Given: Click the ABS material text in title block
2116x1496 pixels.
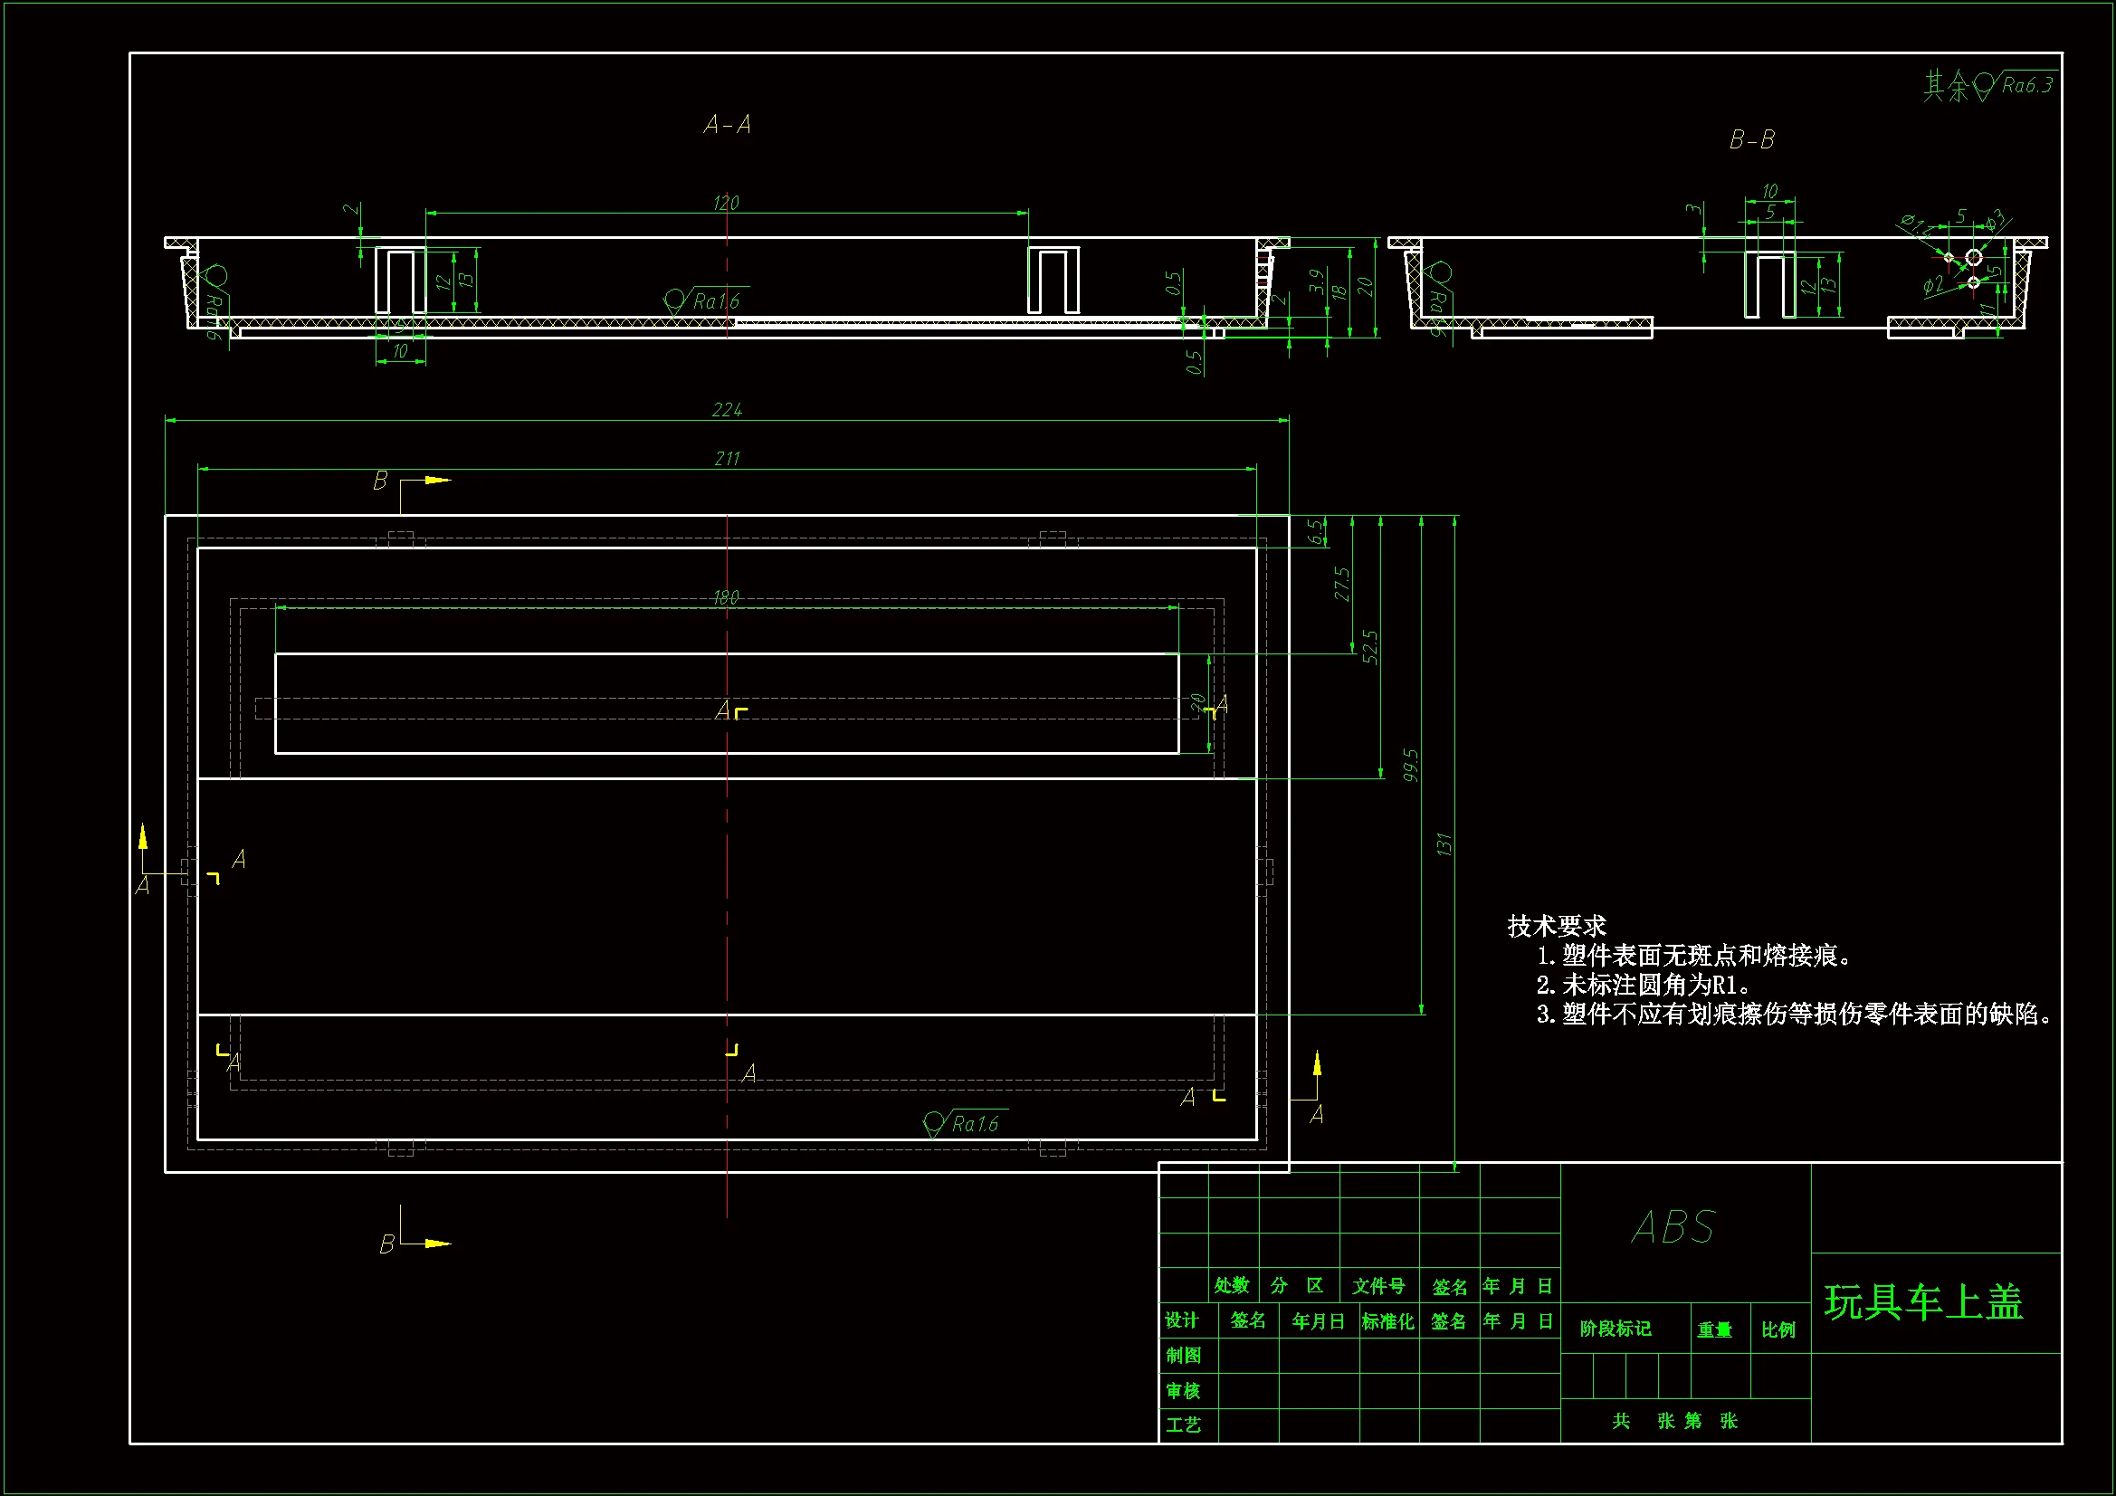Looking at the screenshot, I should point(1673,1228).
